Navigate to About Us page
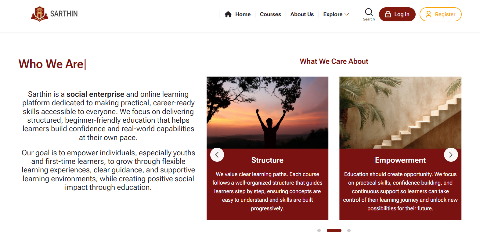480x245 pixels. (302, 14)
